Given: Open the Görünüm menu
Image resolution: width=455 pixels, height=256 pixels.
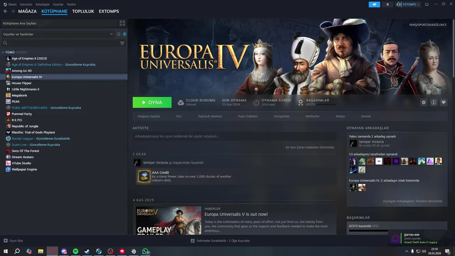Looking at the screenshot, I should pyautogui.click(x=26, y=4).
